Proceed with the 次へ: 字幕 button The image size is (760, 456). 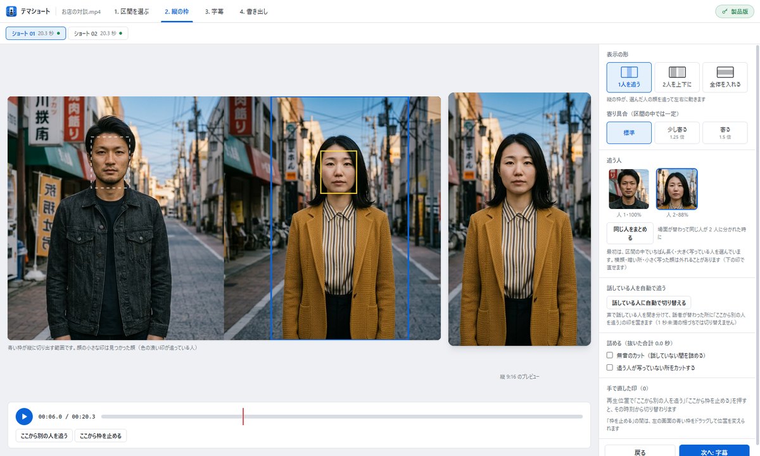pos(716,452)
